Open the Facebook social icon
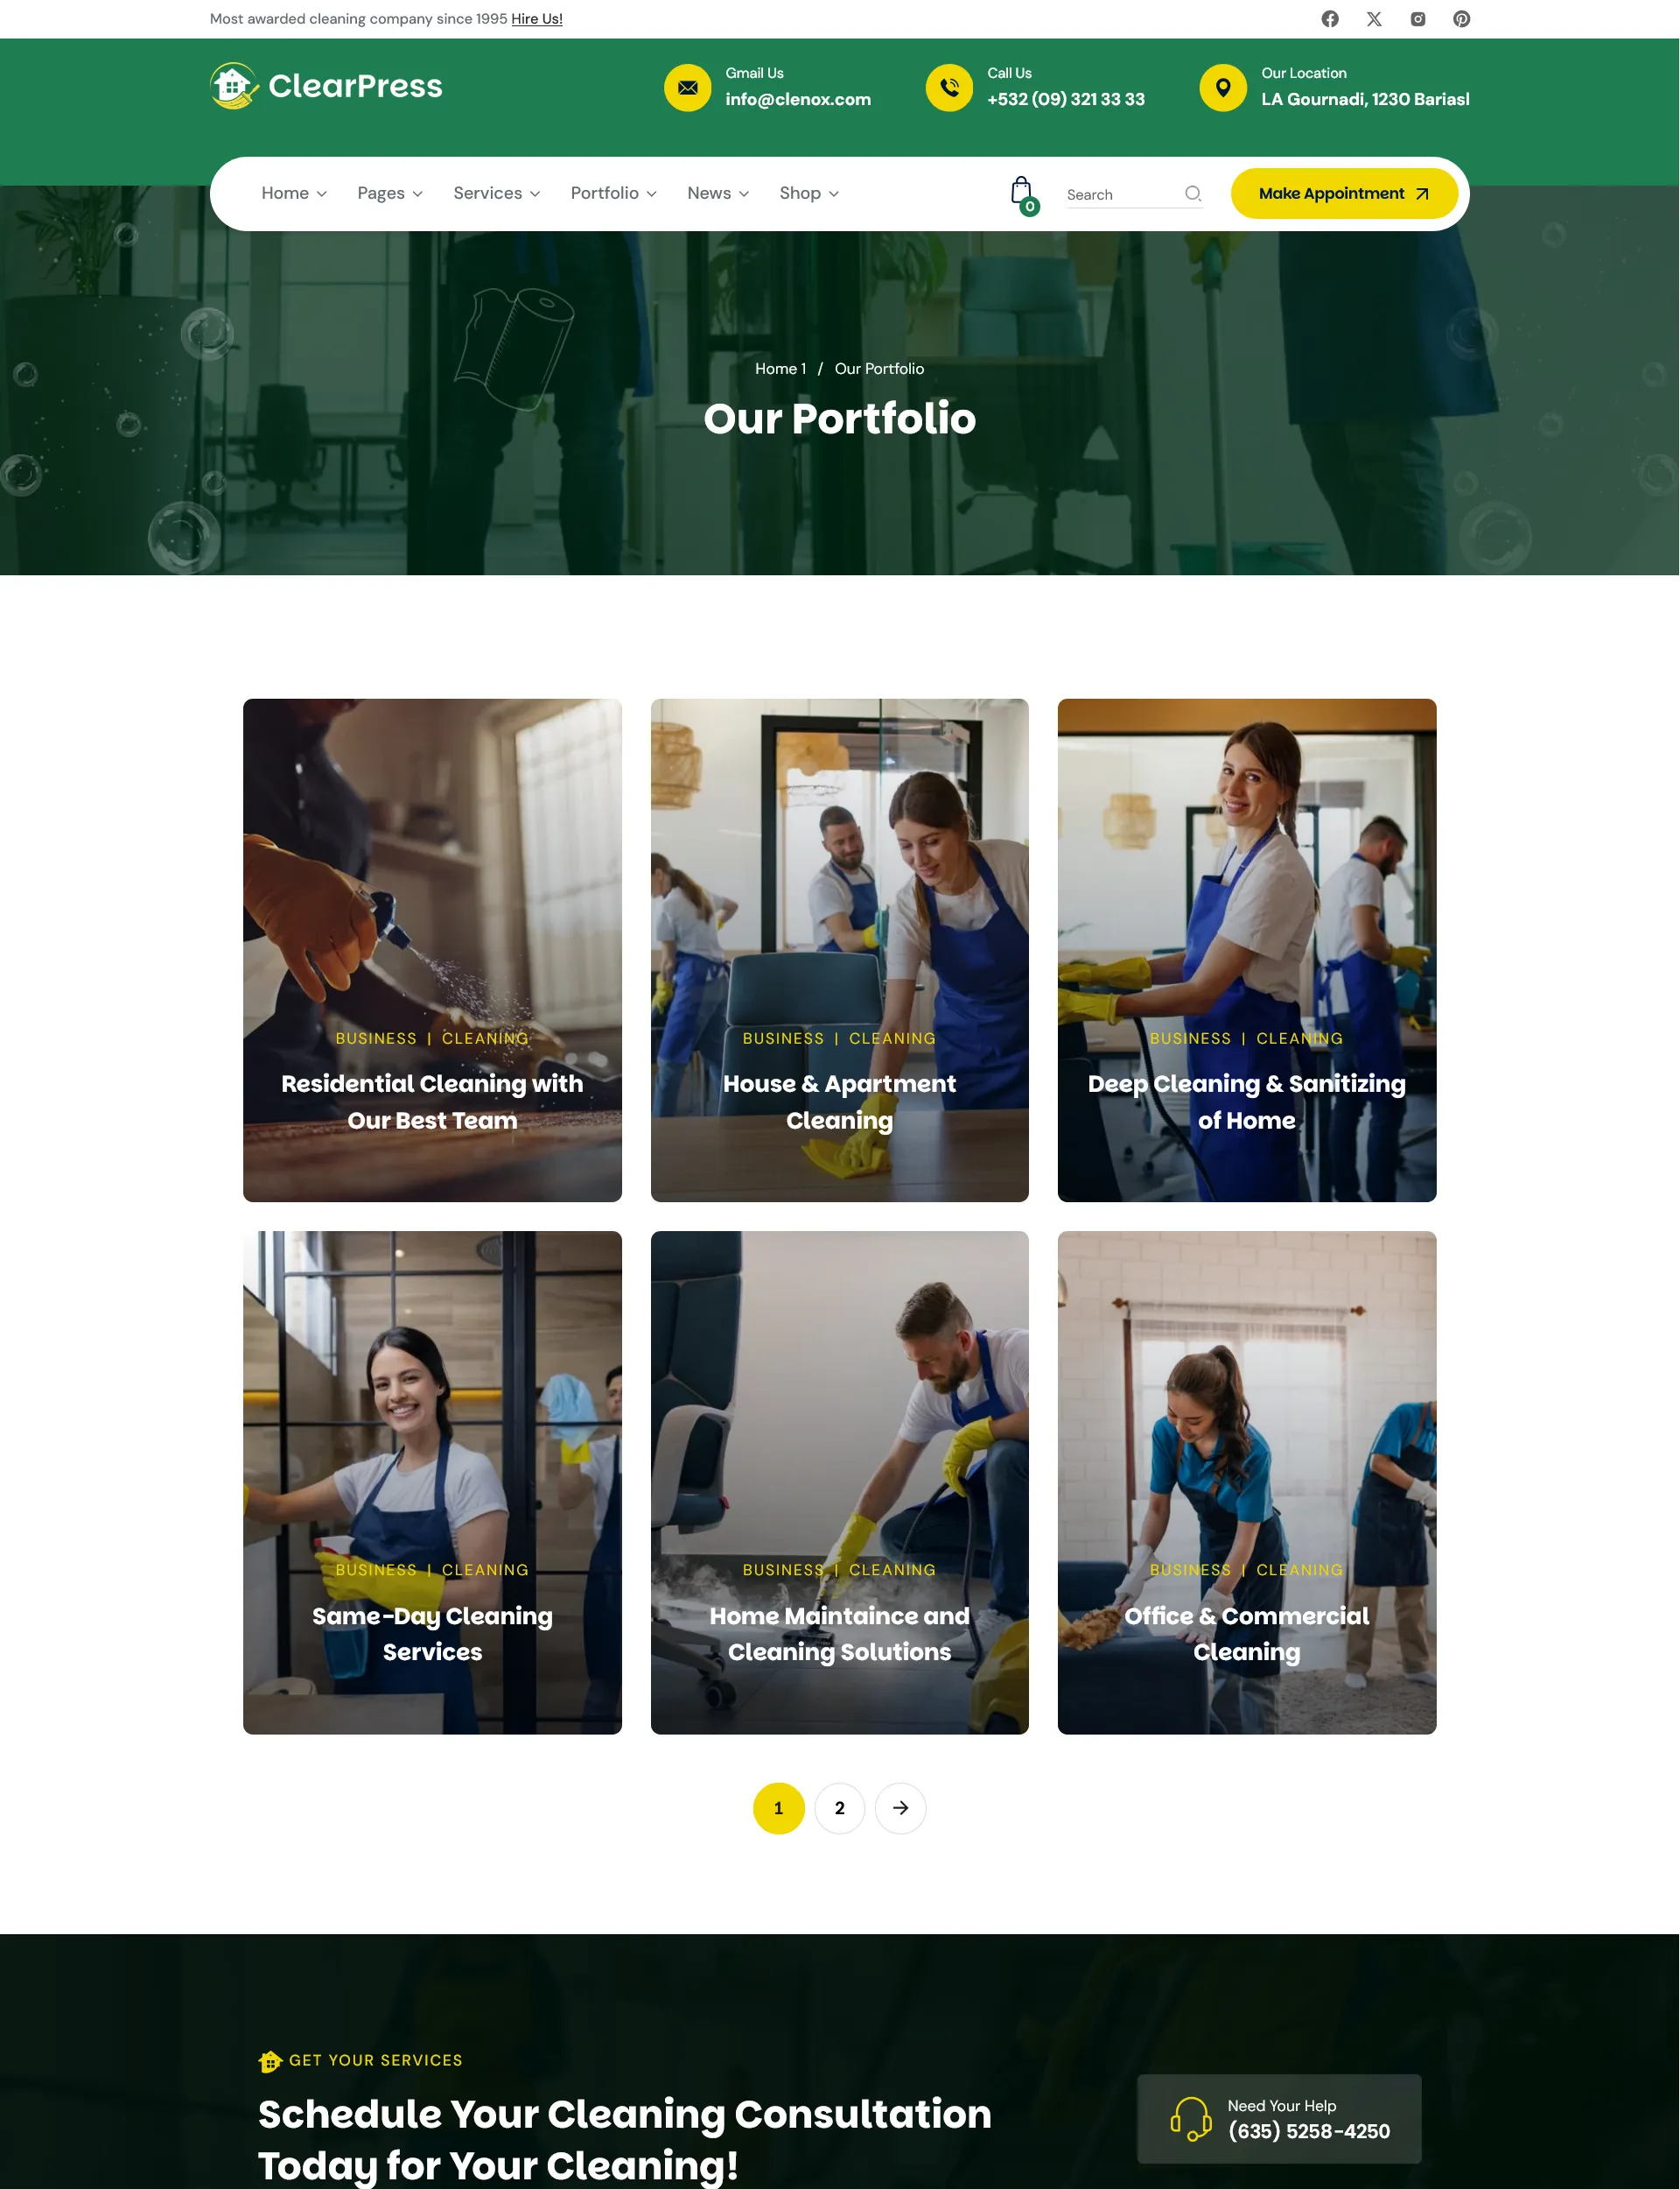 pos(1330,19)
